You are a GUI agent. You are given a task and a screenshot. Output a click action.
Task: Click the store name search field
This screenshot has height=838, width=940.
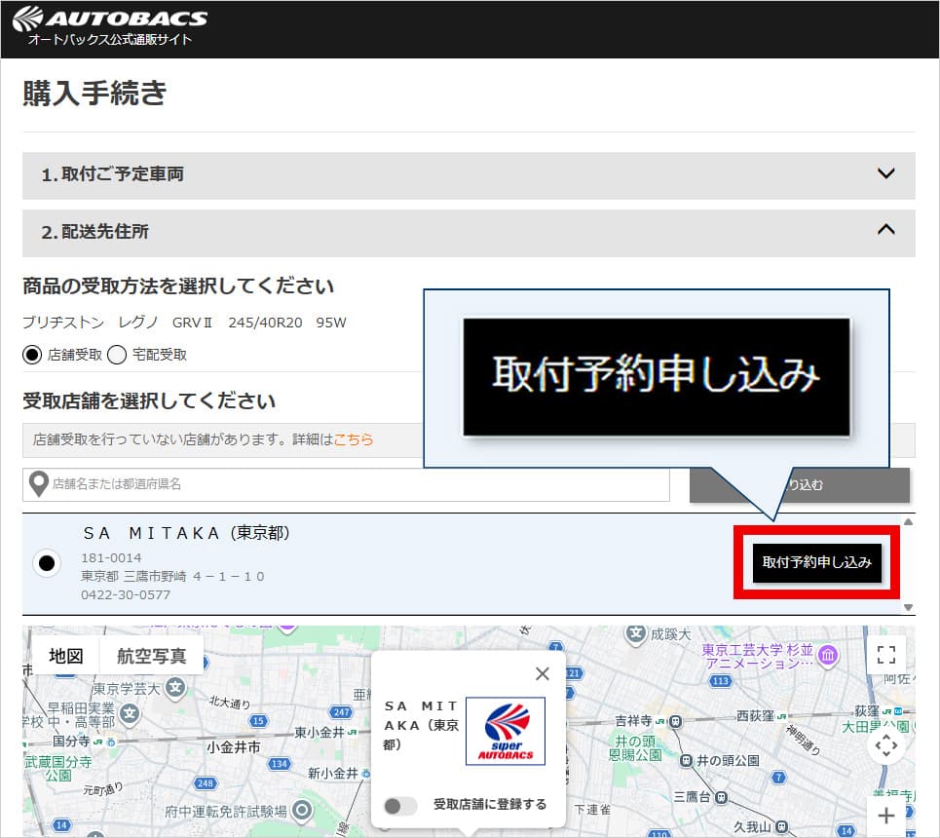point(346,484)
